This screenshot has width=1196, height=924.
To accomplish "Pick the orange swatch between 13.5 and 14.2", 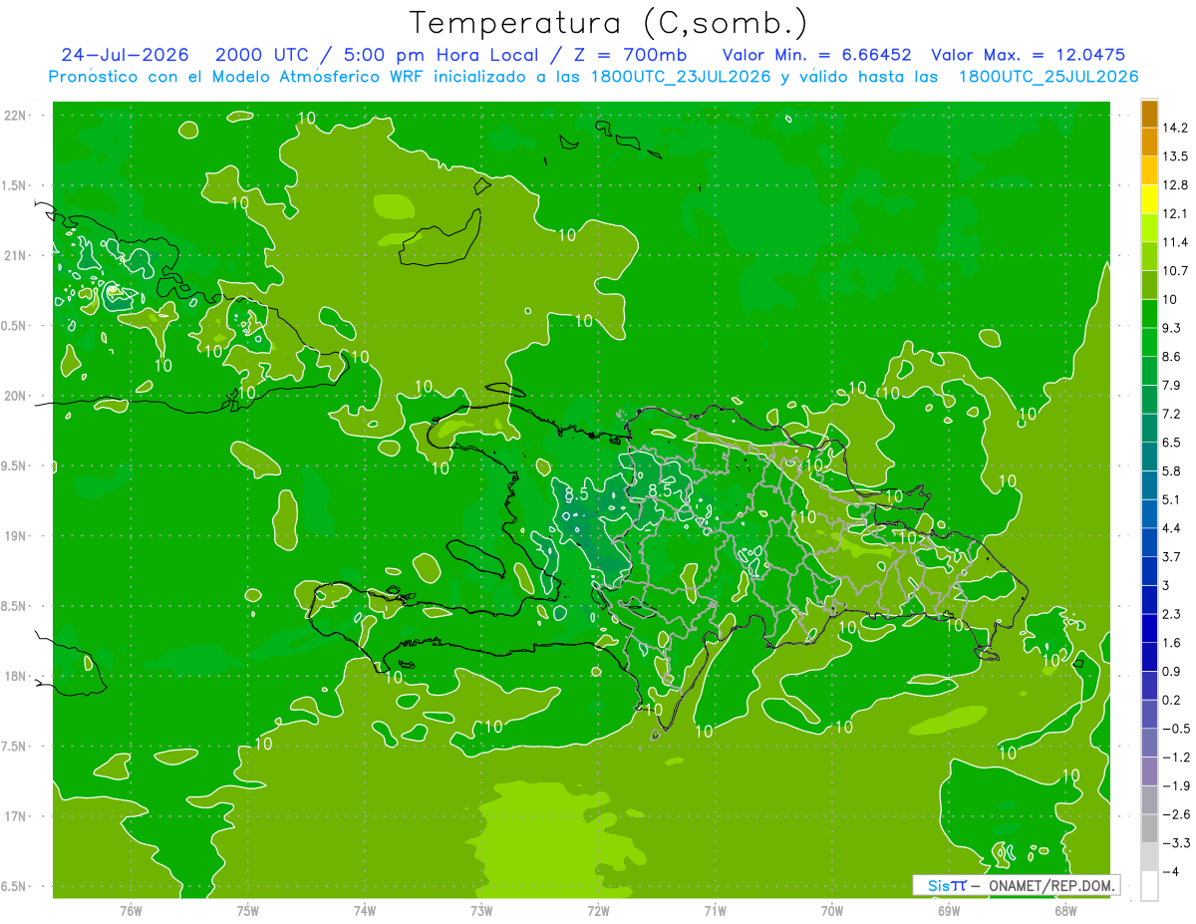I will pyautogui.click(x=1149, y=143).
